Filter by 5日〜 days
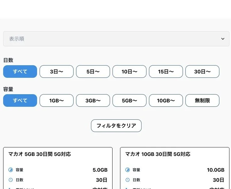This screenshot has height=189, width=231. pyautogui.click(x=93, y=72)
